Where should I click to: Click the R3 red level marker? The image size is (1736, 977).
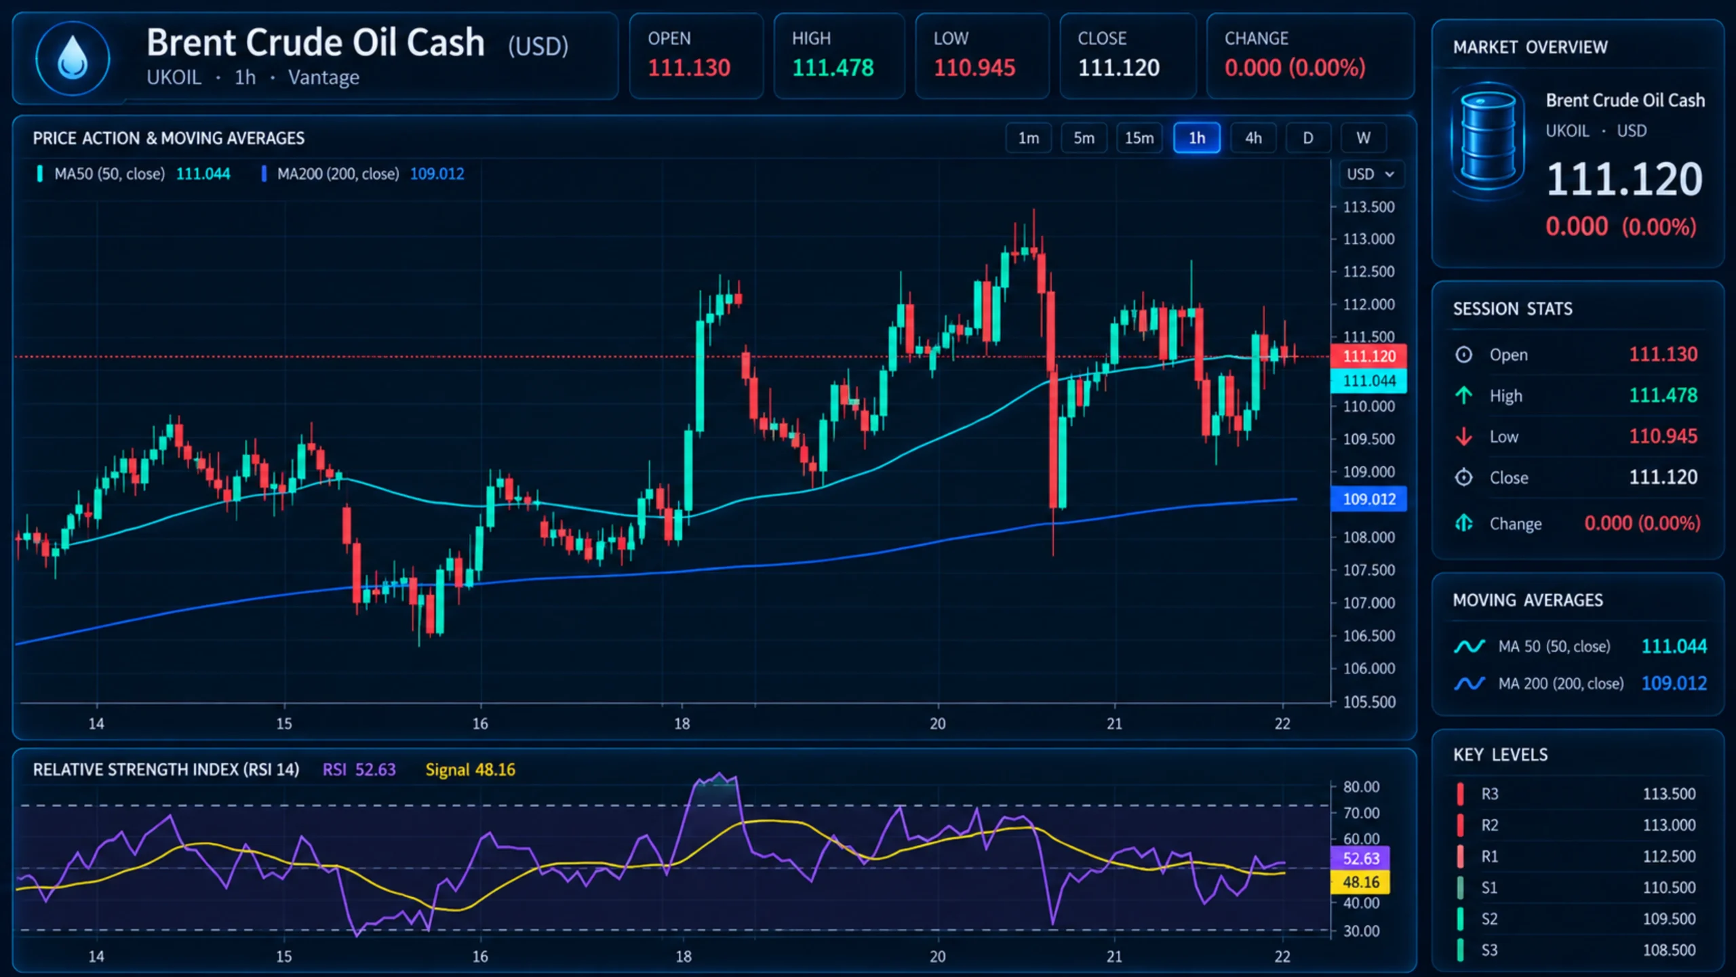pos(1460,794)
